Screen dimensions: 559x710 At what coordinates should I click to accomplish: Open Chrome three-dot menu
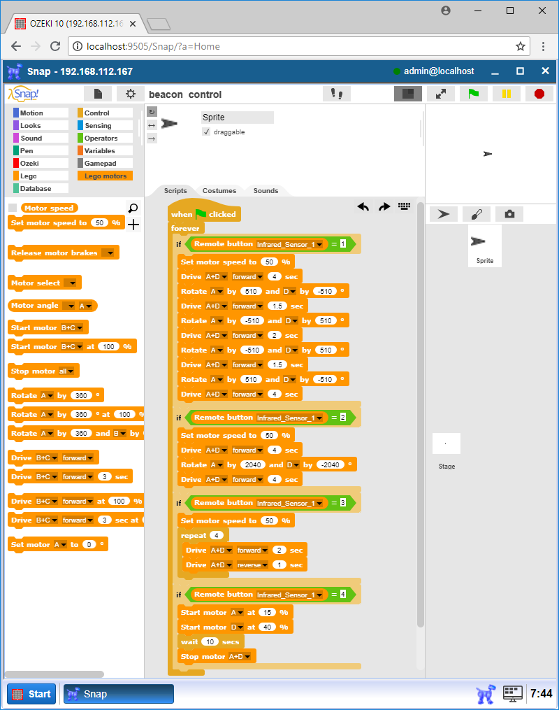(x=543, y=46)
